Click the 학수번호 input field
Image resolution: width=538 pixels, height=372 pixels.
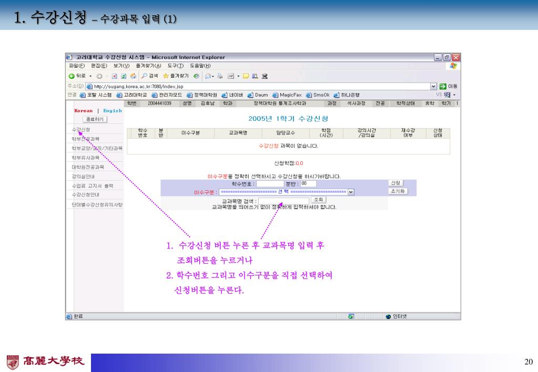point(270,184)
